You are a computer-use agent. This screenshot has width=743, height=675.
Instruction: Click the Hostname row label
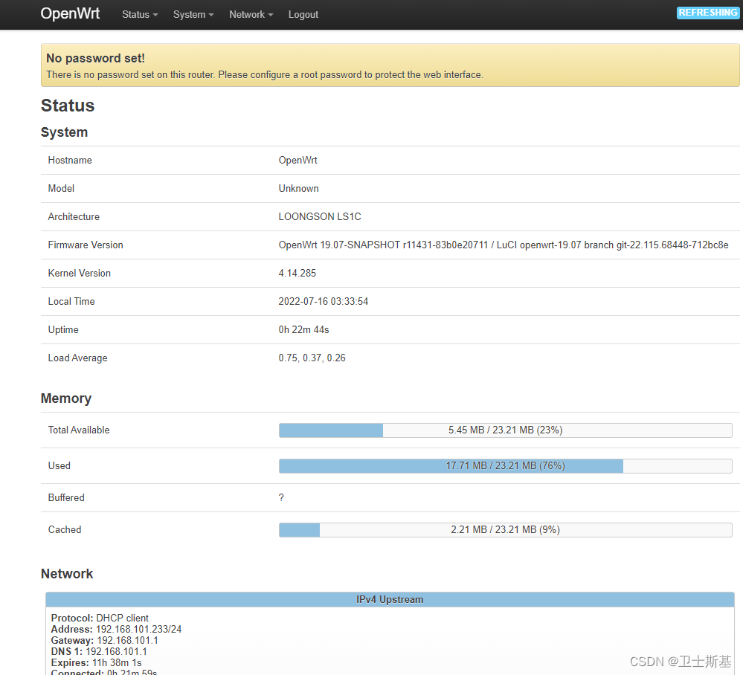[x=70, y=160]
